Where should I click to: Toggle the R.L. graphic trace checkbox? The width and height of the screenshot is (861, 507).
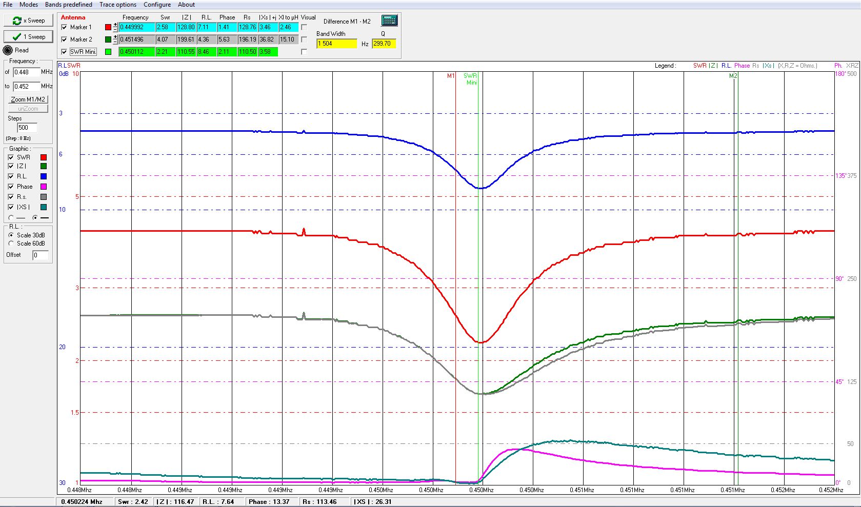[x=11, y=176]
